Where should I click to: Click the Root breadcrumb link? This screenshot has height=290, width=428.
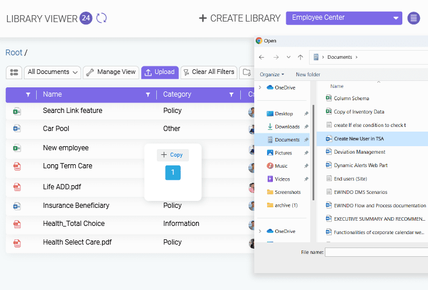(13, 52)
